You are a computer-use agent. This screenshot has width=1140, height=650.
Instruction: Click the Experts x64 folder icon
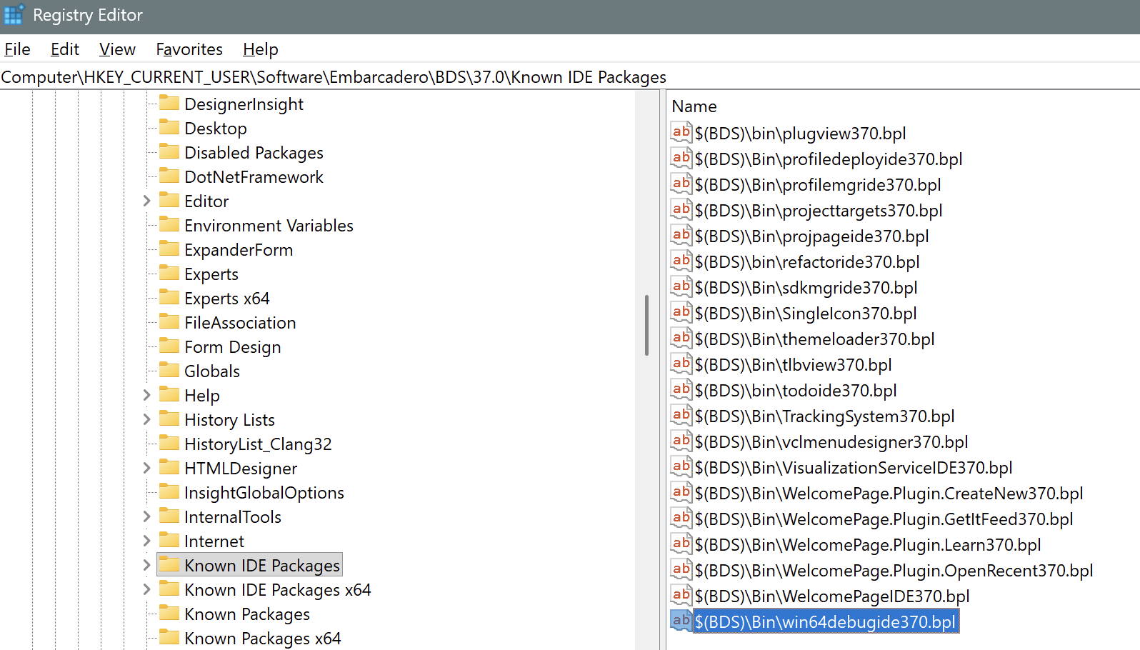169,297
